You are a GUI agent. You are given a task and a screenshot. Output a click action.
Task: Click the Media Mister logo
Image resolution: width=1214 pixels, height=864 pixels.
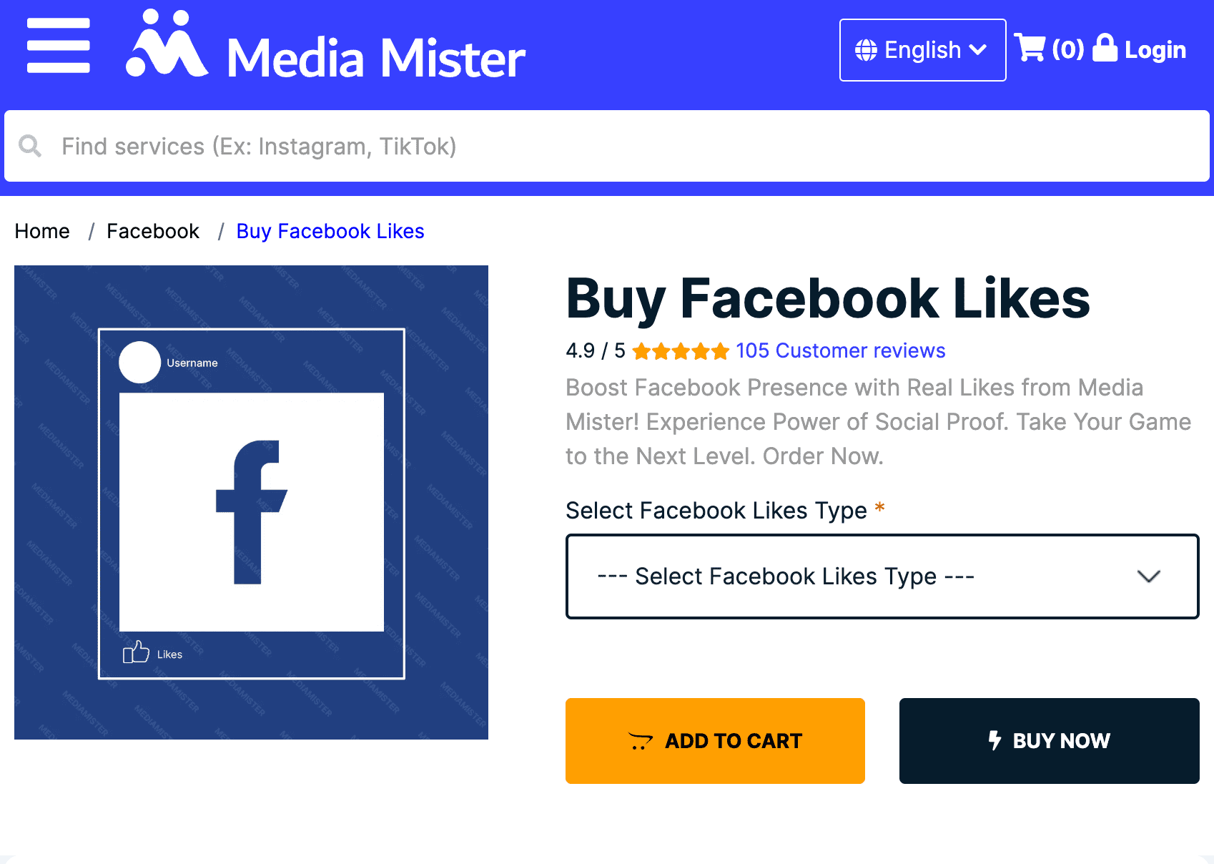[325, 50]
